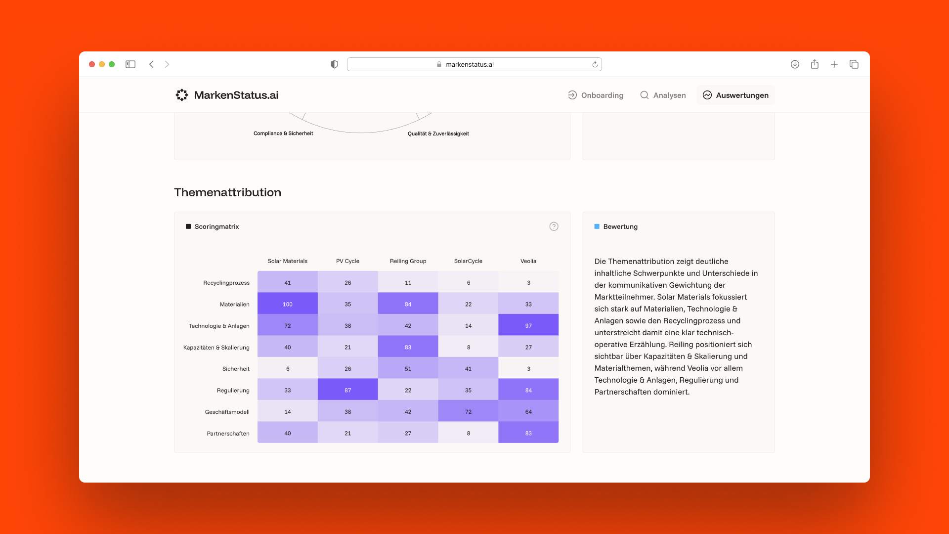Click the Solar Materials Geschäftsmodell cell 14
949x534 pixels.
(288, 411)
